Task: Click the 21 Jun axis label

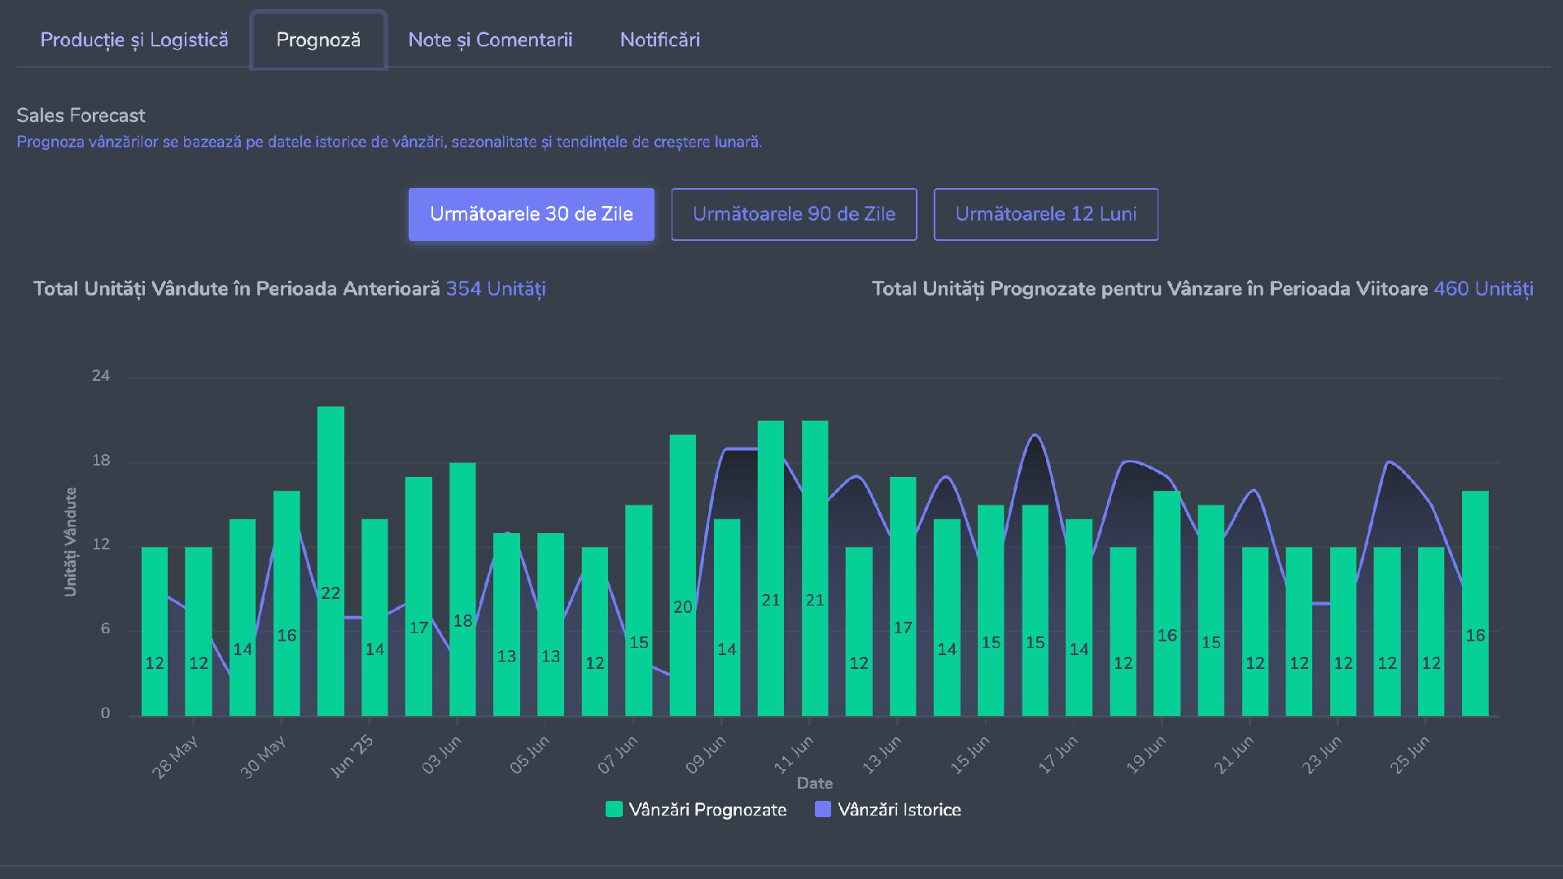Action: [x=1234, y=754]
